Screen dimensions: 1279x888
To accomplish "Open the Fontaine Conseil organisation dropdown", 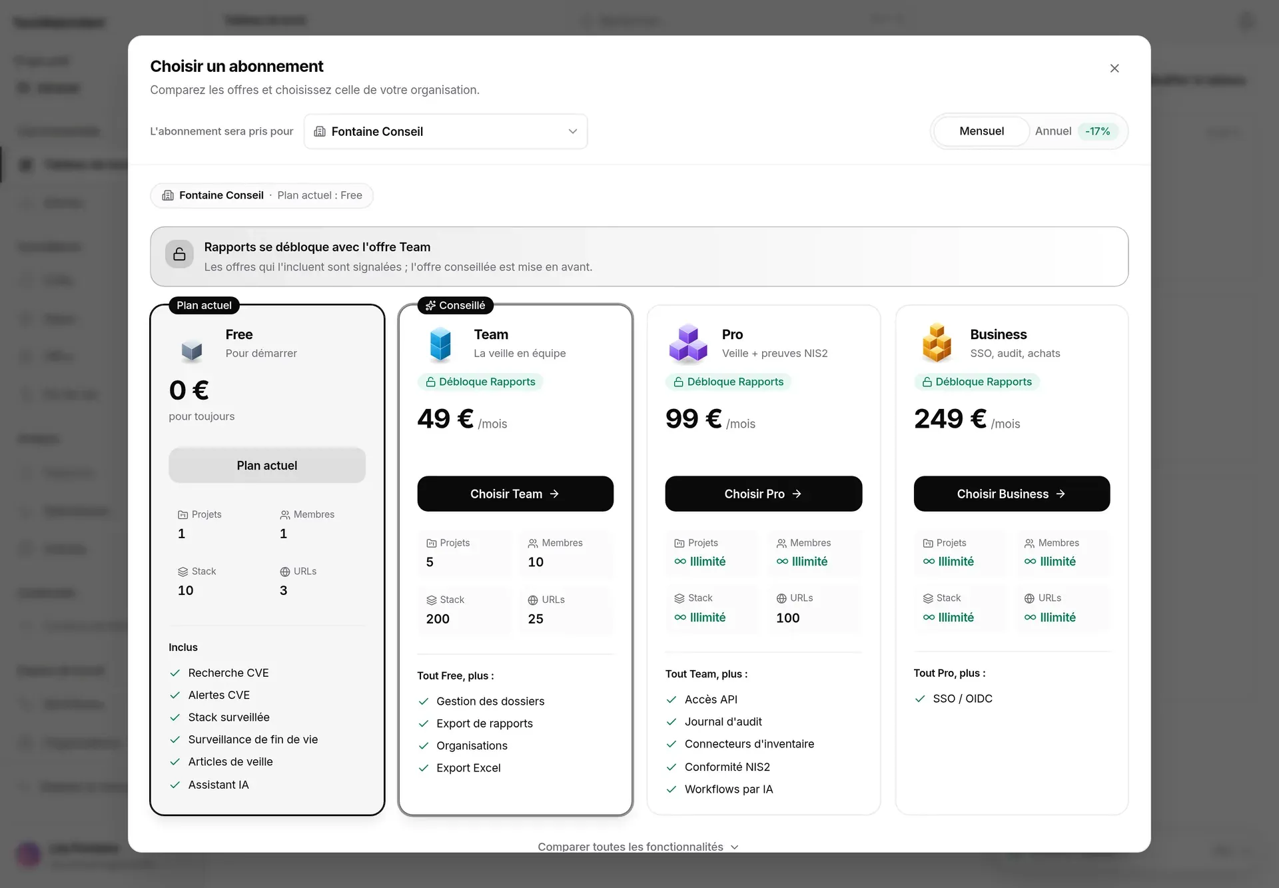I will (x=446, y=131).
